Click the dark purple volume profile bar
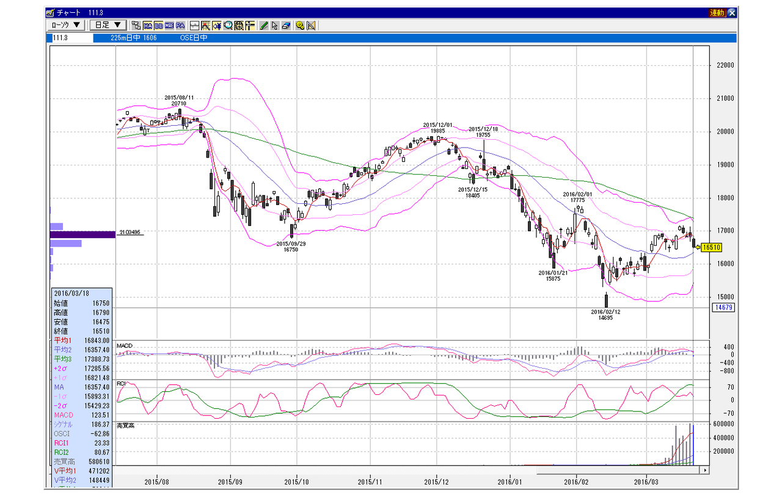The image size is (782, 495). (x=82, y=235)
